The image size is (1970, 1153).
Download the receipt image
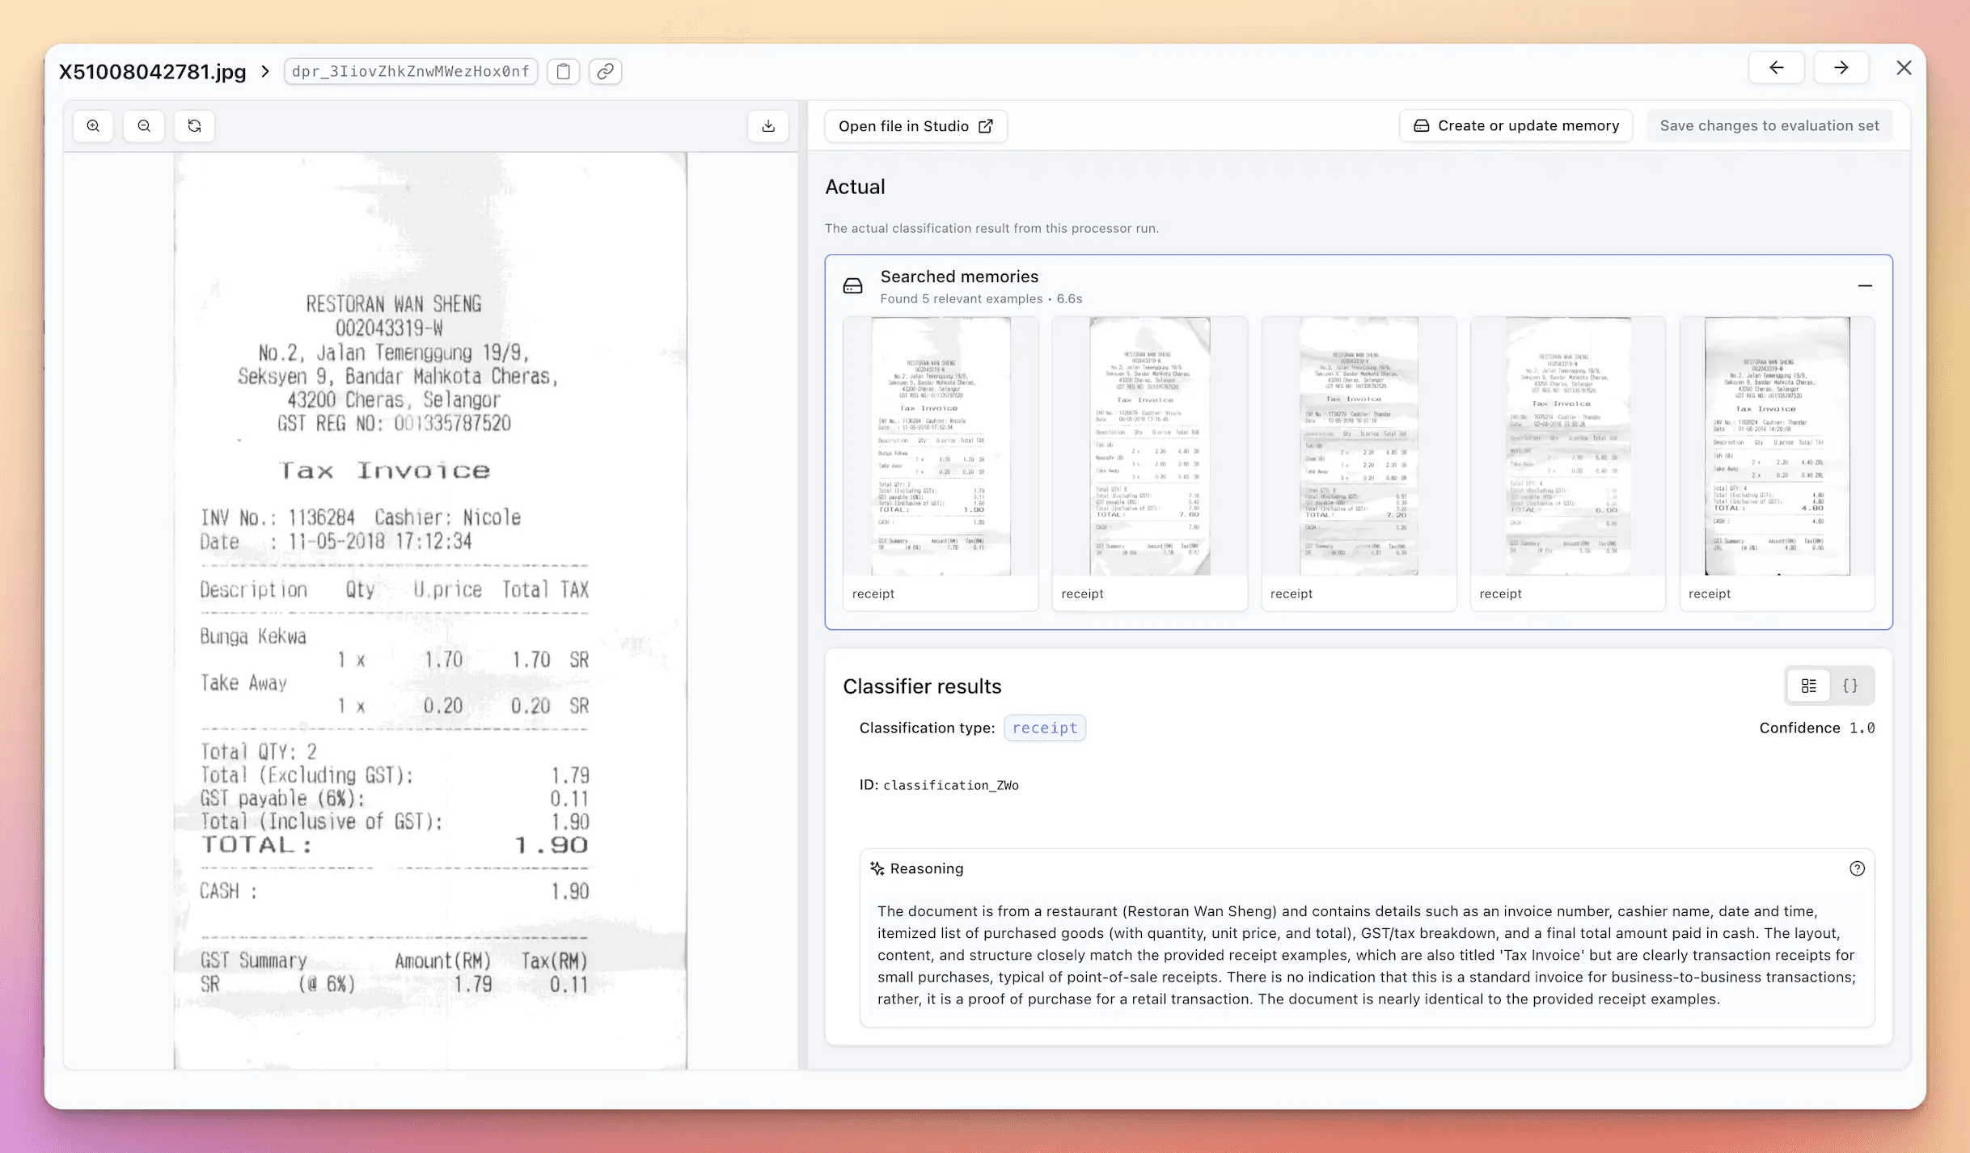click(768, 126)
